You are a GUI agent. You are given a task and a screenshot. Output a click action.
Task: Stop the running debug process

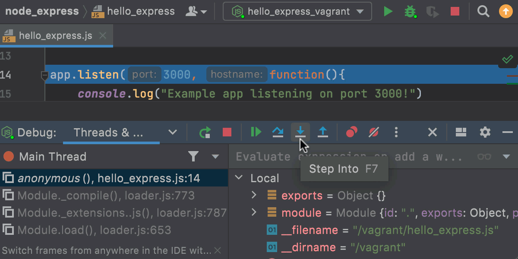coord(227,132)
